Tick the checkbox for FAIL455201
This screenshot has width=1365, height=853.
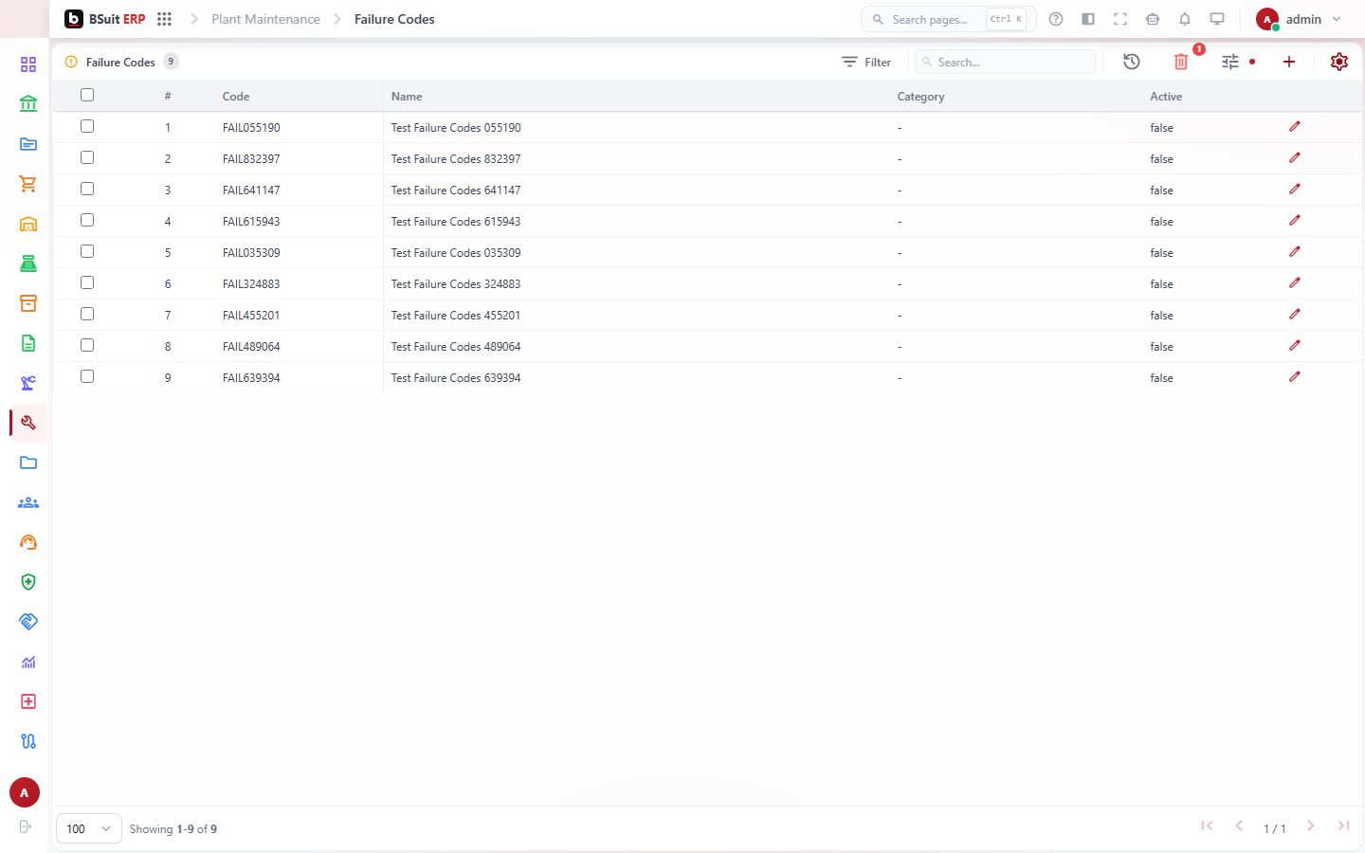tap(87, 314)
